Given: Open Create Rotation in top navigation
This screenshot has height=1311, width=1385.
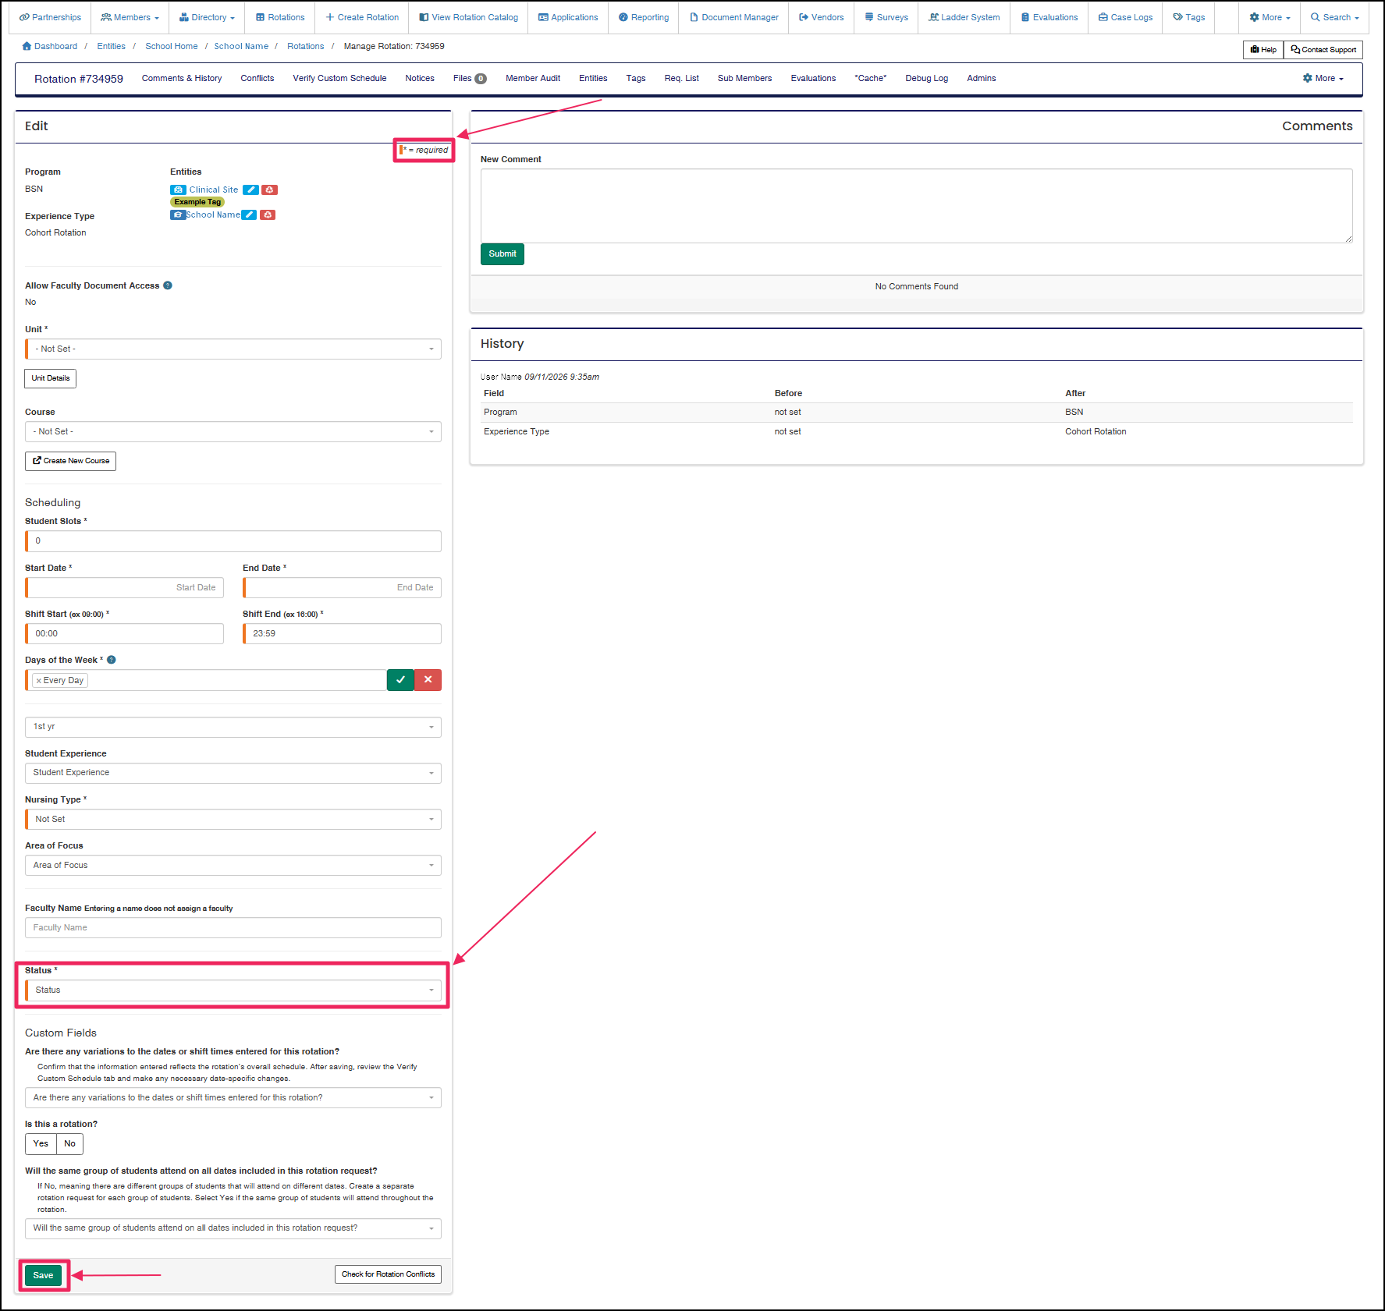Looking at the screenshot, I should click(362, 17).
